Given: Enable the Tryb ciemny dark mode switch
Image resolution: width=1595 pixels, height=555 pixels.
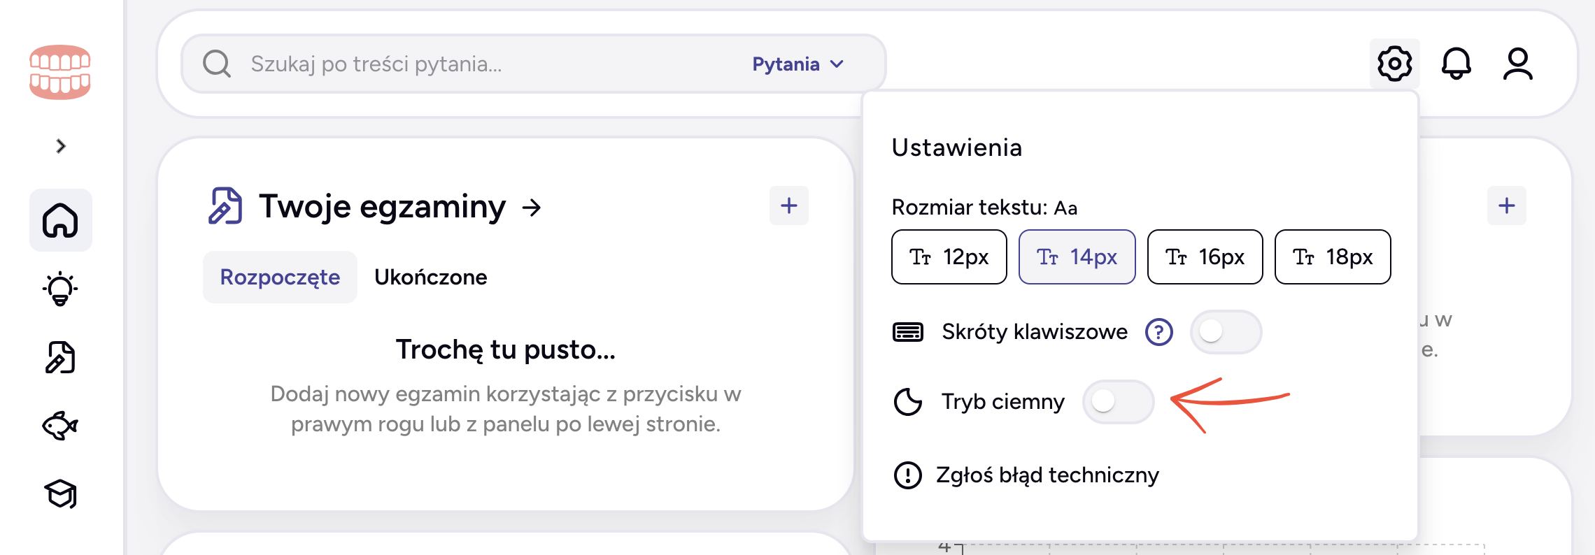Looking at the screenshot, I should pos(1117,401).
